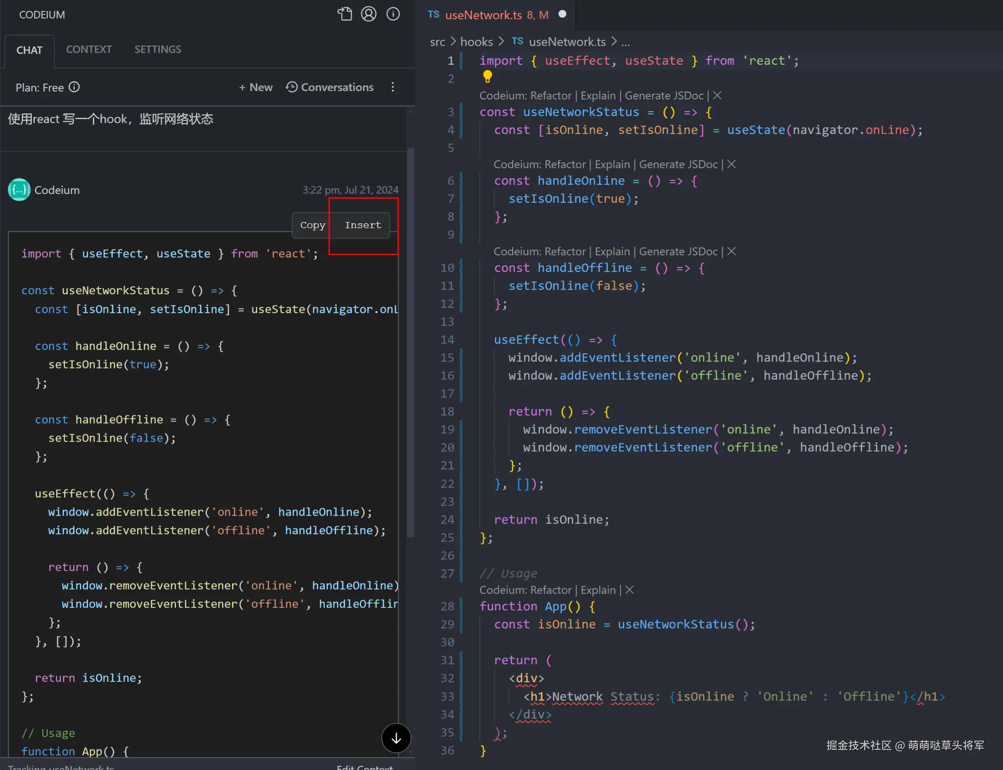The width and height of the screenshot is (1003, 770).
Task: Dismiss Codeium code lens above handleOffline
Action: click(x=731, y=251)
